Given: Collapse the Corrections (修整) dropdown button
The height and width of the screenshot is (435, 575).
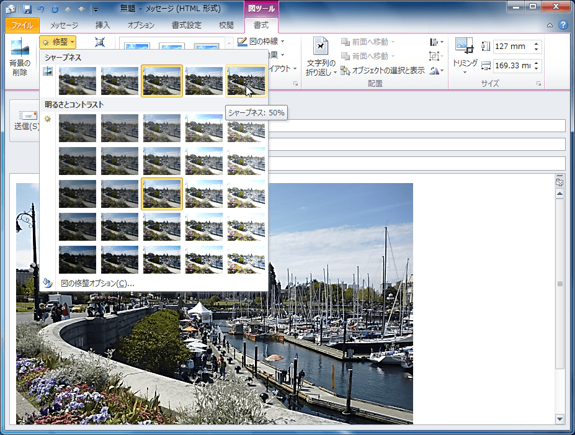Looking at the screenshot, I should [x=58, y=42].
